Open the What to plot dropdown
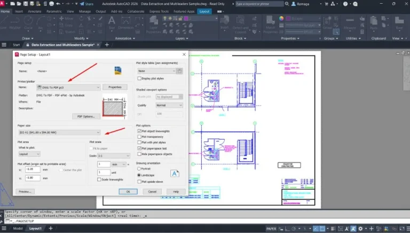The width and height of the screenshot is (410, 233). pyautogui.click(x=29, y=154)
